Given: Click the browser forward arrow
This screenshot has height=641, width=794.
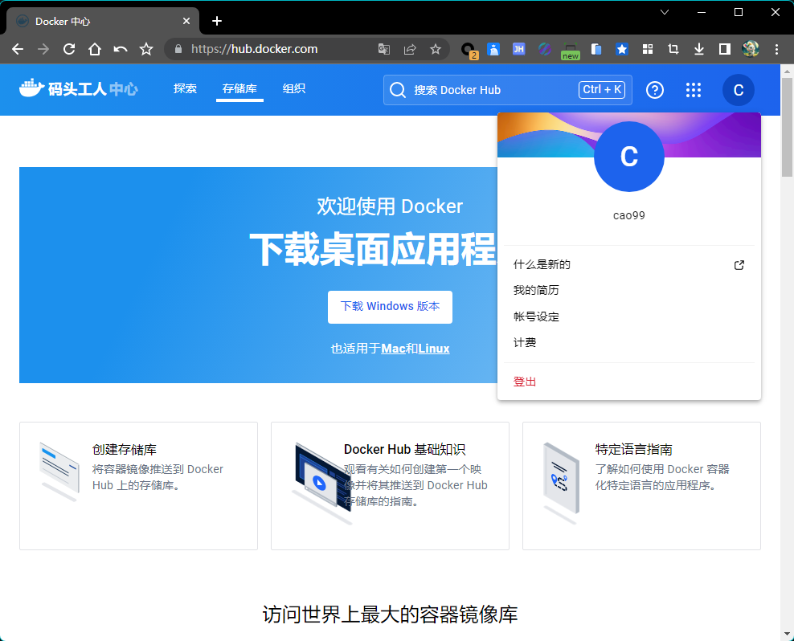Looking at the screenshot, I should click(x=43, y=49).
